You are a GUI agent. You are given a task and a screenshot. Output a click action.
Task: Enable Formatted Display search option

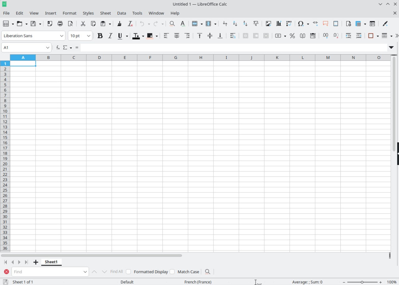[128, 272]
